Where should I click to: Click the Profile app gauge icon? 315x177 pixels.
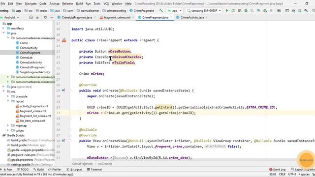pyautogui.click(x=258, y=10)
